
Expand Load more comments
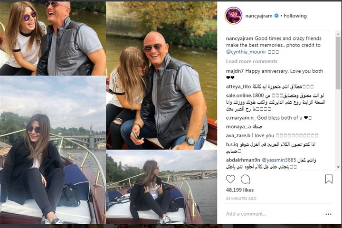coord(251,61)
